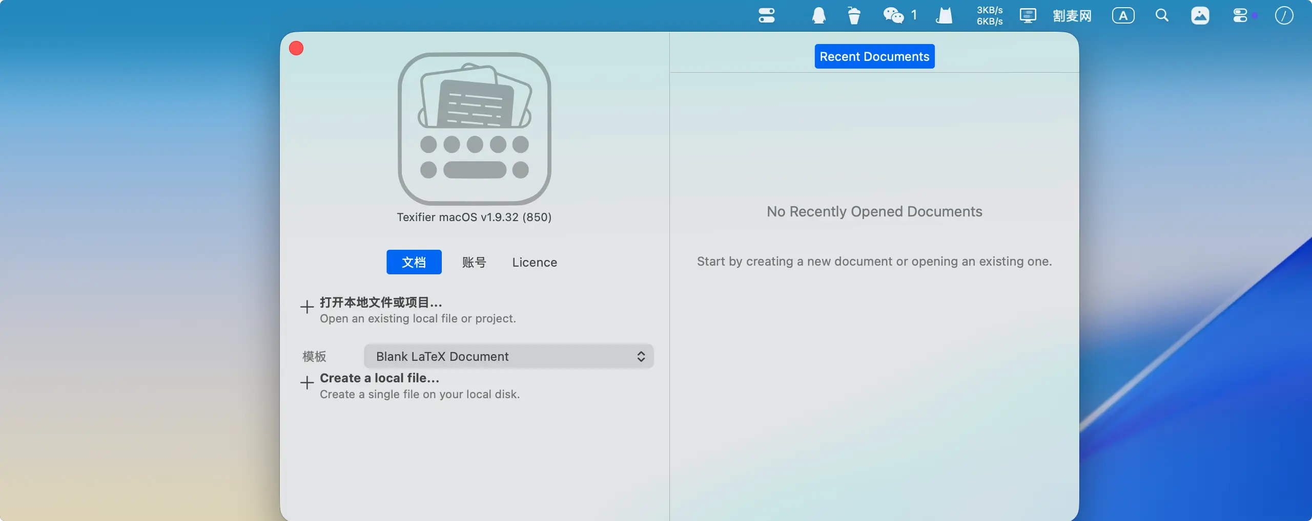Switch to the 账号 tab

474,263
